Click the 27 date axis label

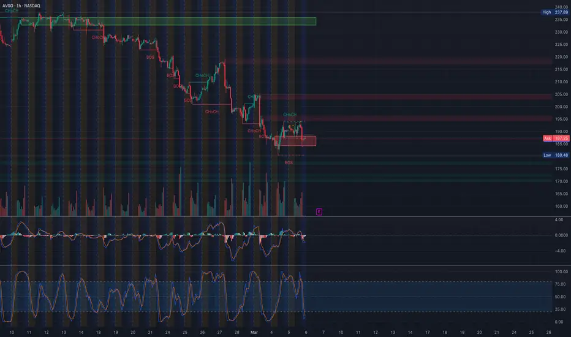coord(219,332)
